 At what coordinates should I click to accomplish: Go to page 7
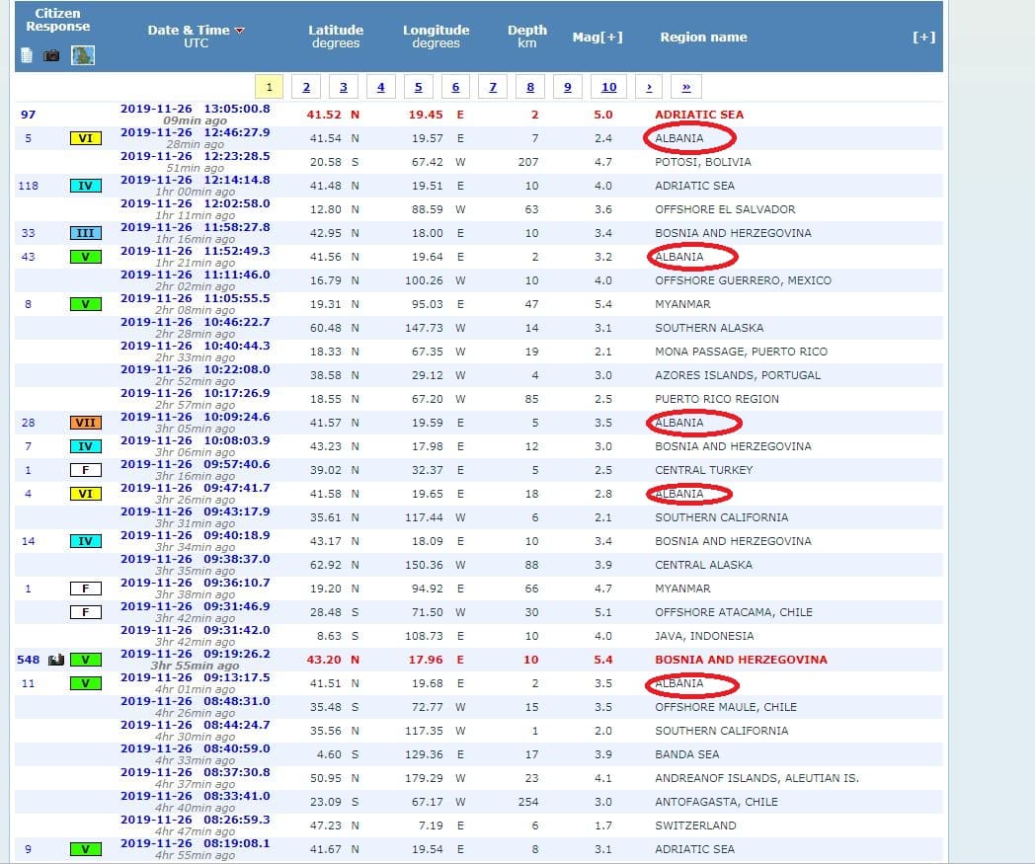pos(493,87)
